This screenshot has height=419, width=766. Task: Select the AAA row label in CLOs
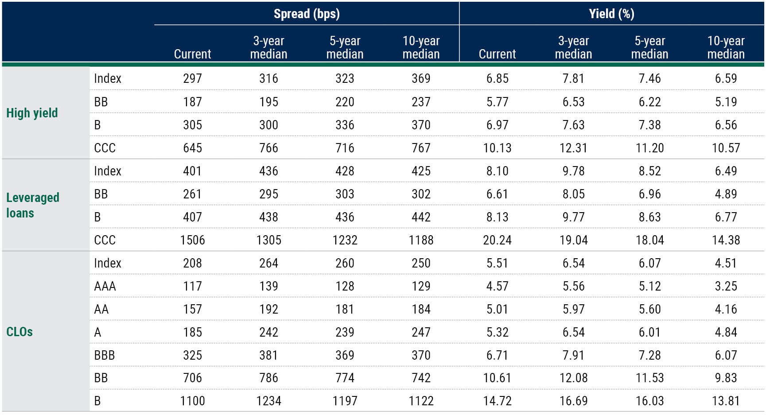[x=105, y=286]
